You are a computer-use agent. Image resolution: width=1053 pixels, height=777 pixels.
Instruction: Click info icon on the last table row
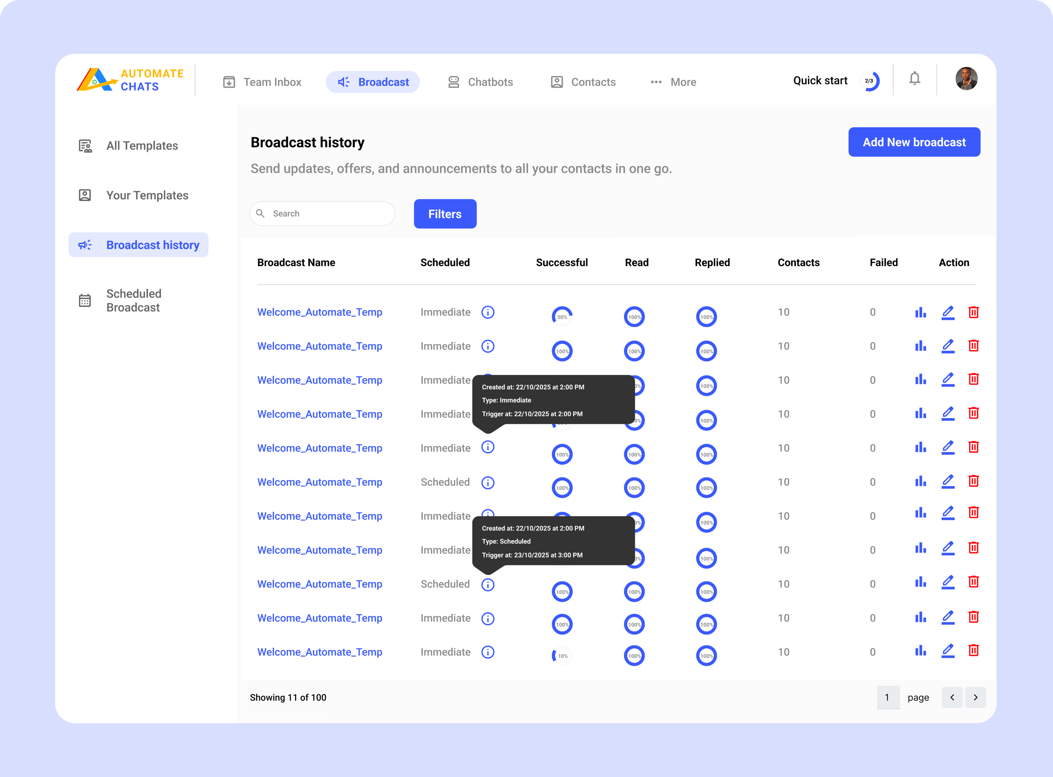[x=487, y=652]
